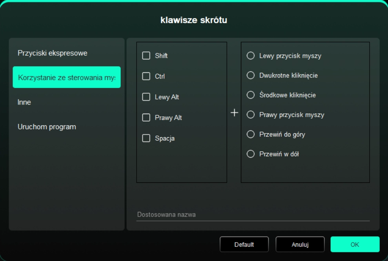Enable the Shift modifier checkbox

coord(146,56)
